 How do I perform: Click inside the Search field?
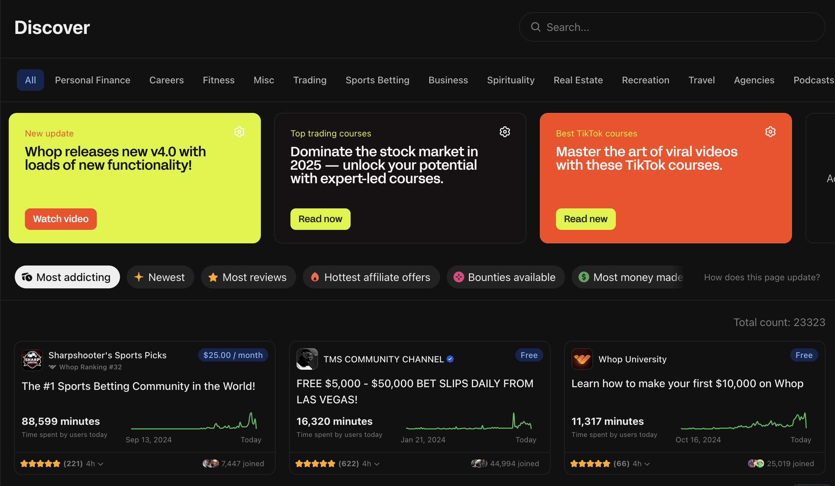[x=639, y=27]
